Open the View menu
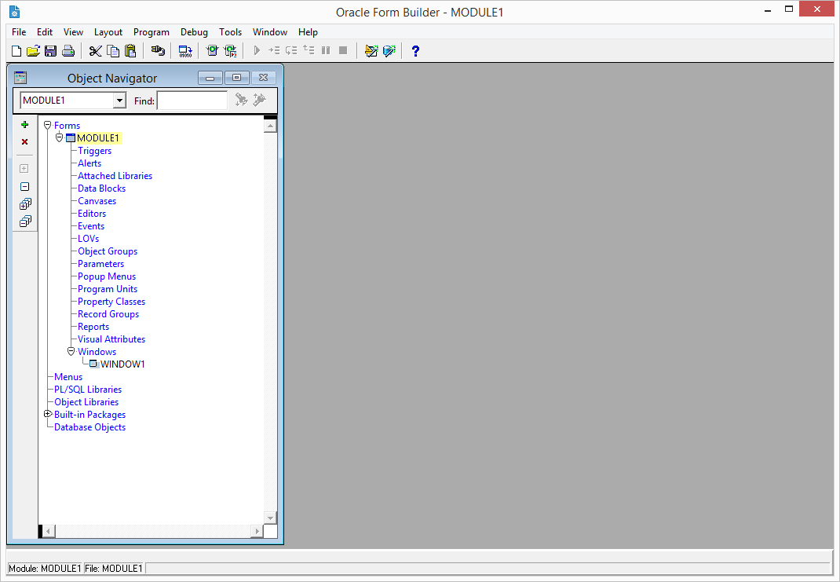Image resolution: width=840 pixels, height=582 pixels. pos(73,32)
